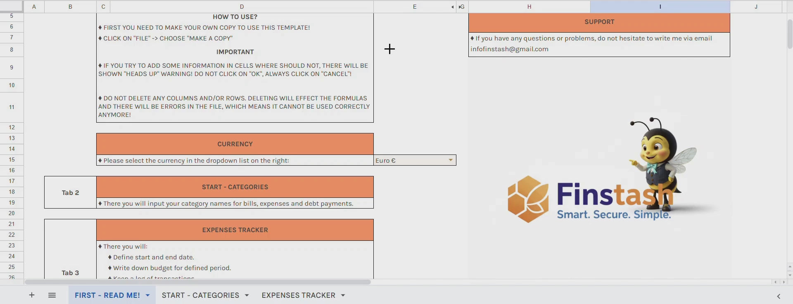Screen dimensions: 793x304
Task: Select the row 15 header
Action: pyautogui.click(x=12, y=160)
